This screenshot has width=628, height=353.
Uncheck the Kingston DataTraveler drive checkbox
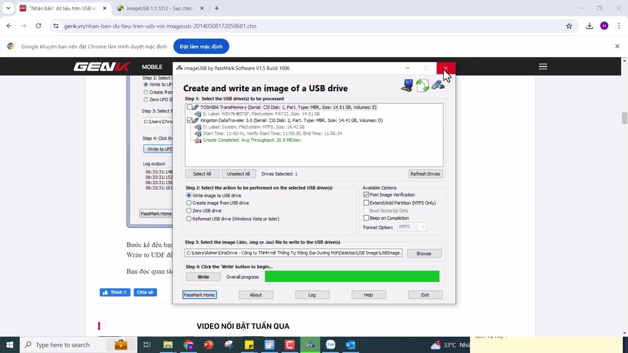coord(189,120)
